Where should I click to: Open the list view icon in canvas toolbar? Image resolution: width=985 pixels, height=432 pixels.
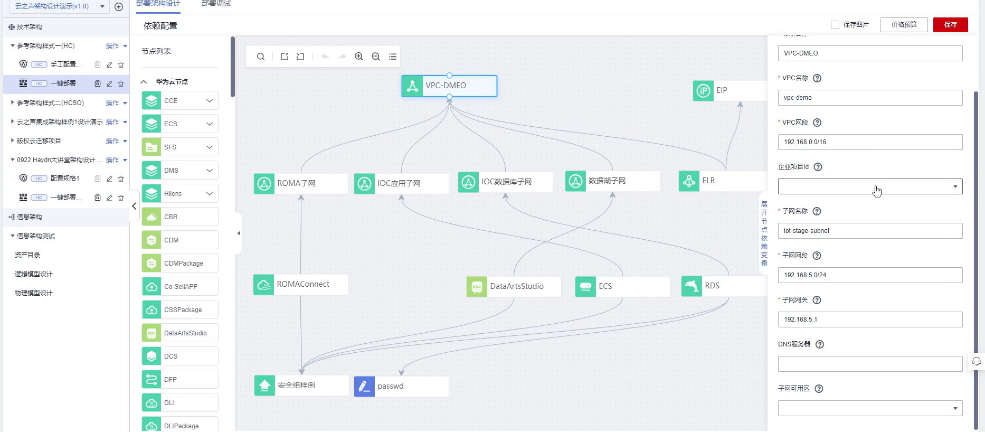393,57
